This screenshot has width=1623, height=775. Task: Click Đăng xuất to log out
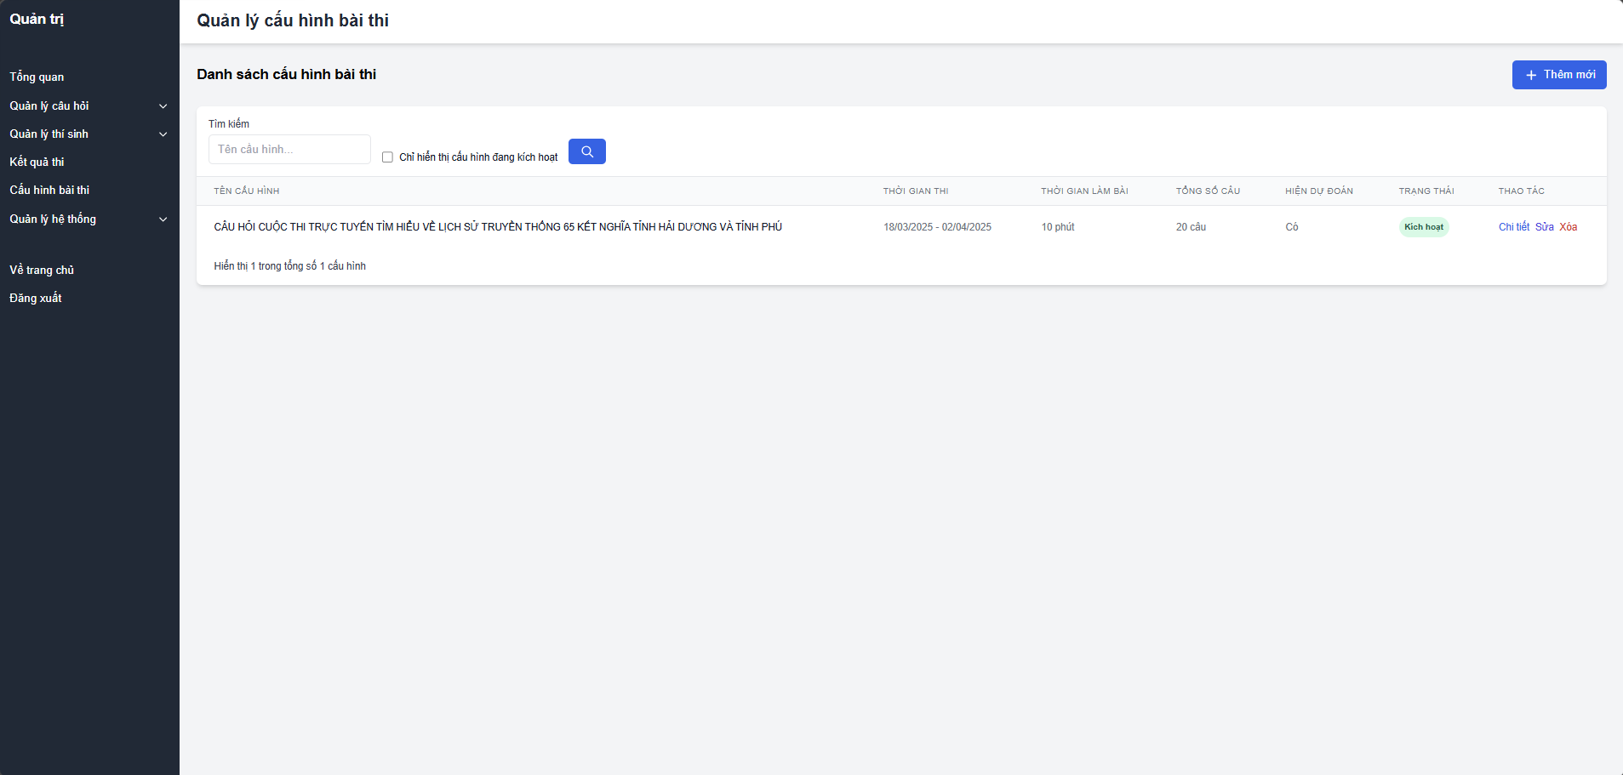pos(36,298)
